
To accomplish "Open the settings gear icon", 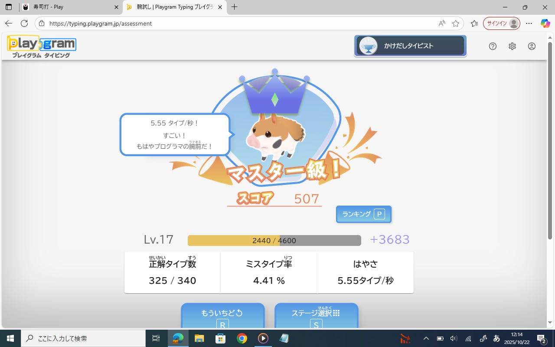I will pyautogui.click(x=512, y=46).
